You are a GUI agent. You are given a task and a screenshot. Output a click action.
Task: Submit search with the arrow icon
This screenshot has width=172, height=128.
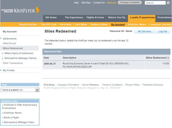(168, 3)
